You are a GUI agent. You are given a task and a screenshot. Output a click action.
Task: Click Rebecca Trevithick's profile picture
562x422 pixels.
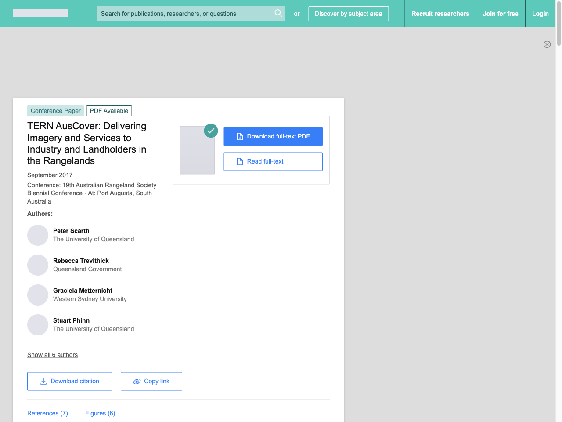coord(38,265)
